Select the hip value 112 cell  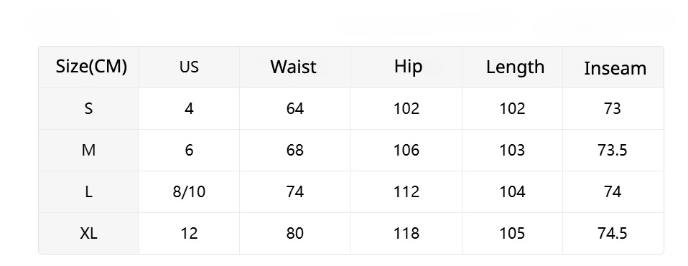click(x=406, y=192)
